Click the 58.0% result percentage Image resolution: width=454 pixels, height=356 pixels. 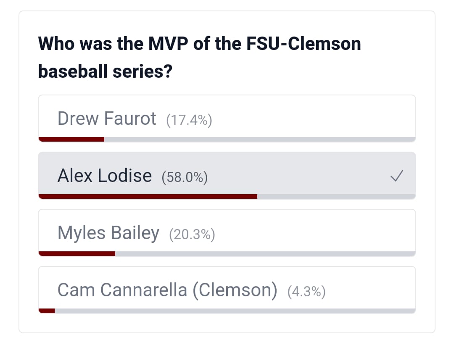pos(185,177)
